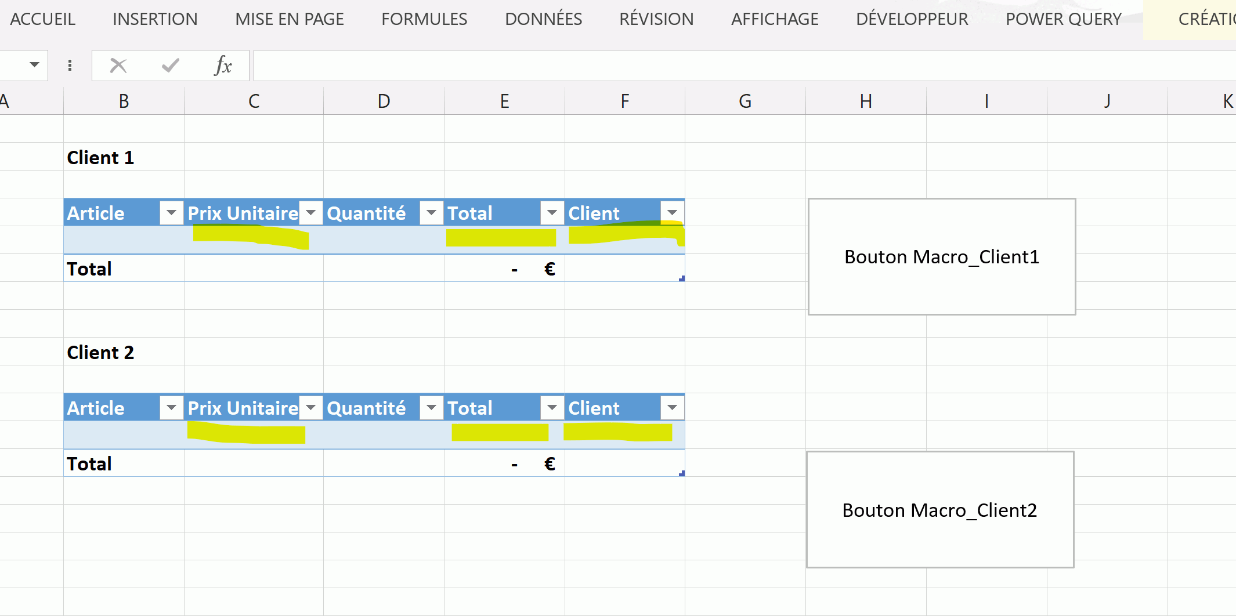Click the formula bar vertical dots handle
This screenshot has height=616, width=1236.
pyautogui.click(x=70, y=66)
